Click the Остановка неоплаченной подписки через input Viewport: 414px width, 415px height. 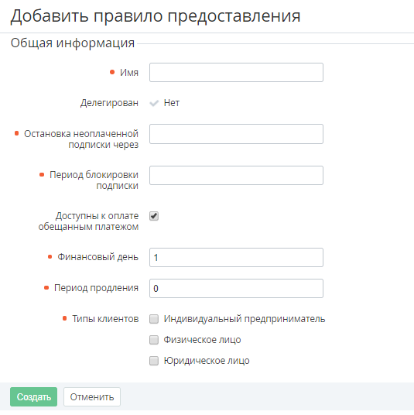pyautogui.click(x=236, y=134)
